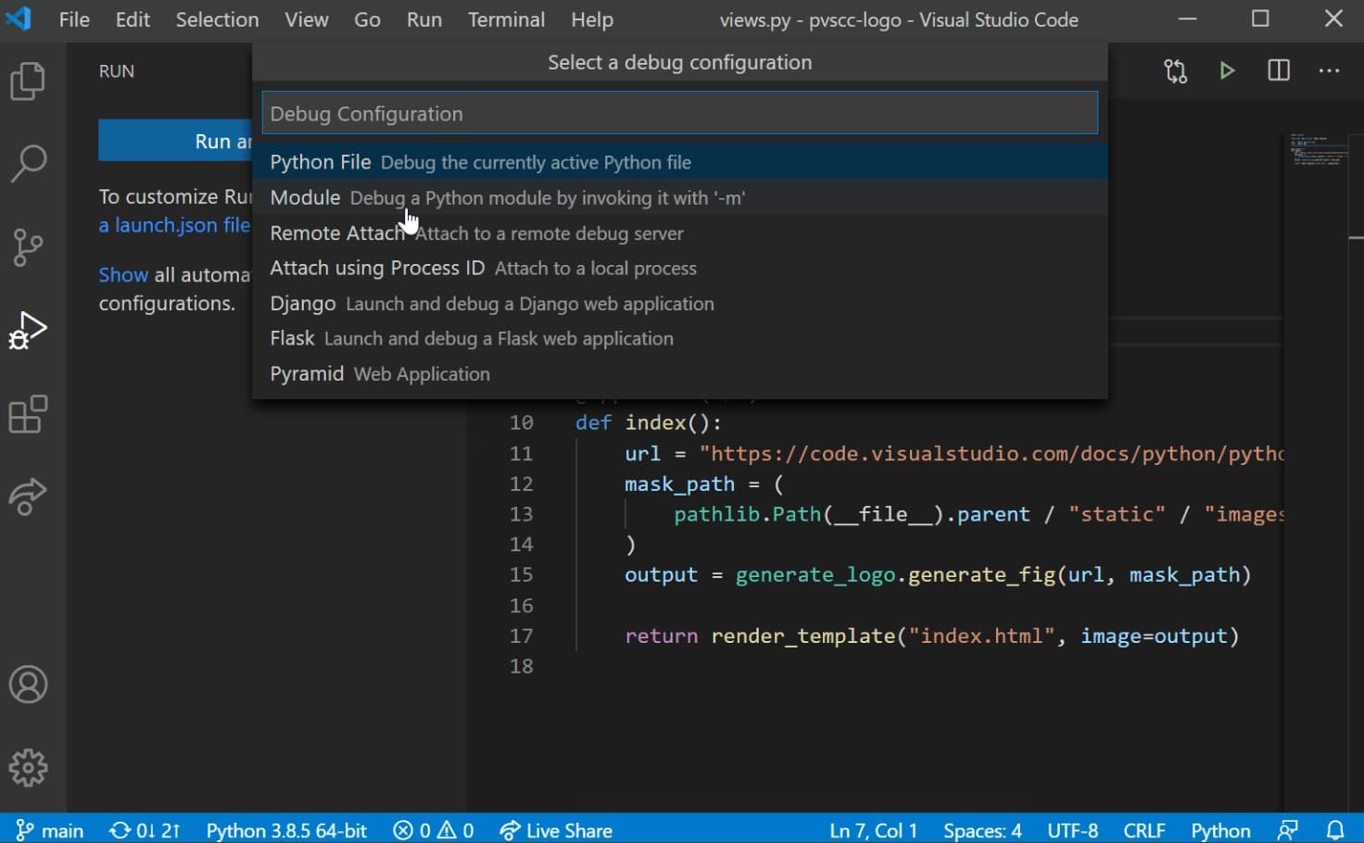The image size is (1364, 843).
Task: Click the Show automatic configurations link
Action: (123, 275)
